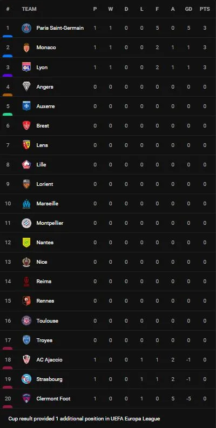Click the TEAM column header
This screenshot has height=428, width=216.
[x=29, y=9]
